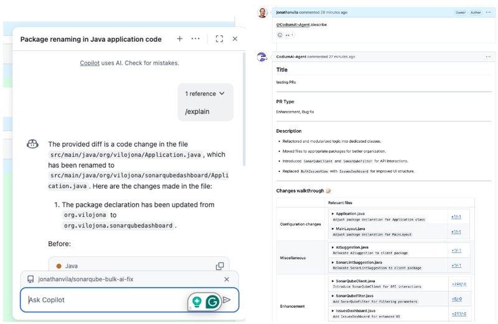Screen dimensions: 498x324
Task: Open the Grammarly icon in chat input
Action: coord(212,302)
